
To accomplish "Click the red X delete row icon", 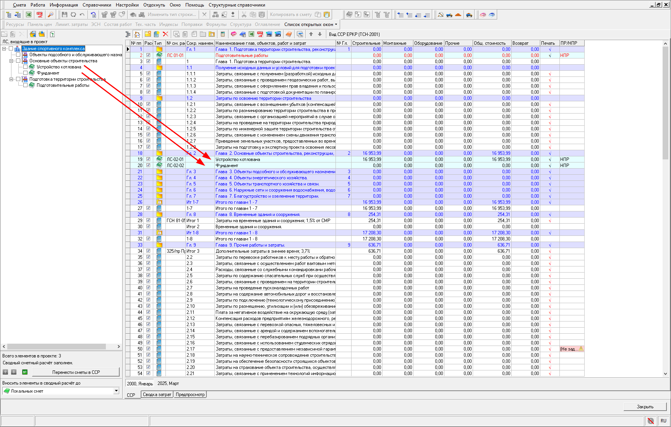I will tap(165, 34).
